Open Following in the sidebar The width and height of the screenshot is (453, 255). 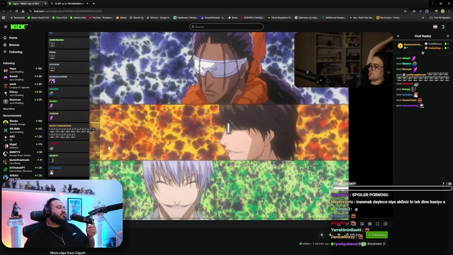(x=16, y=52)
